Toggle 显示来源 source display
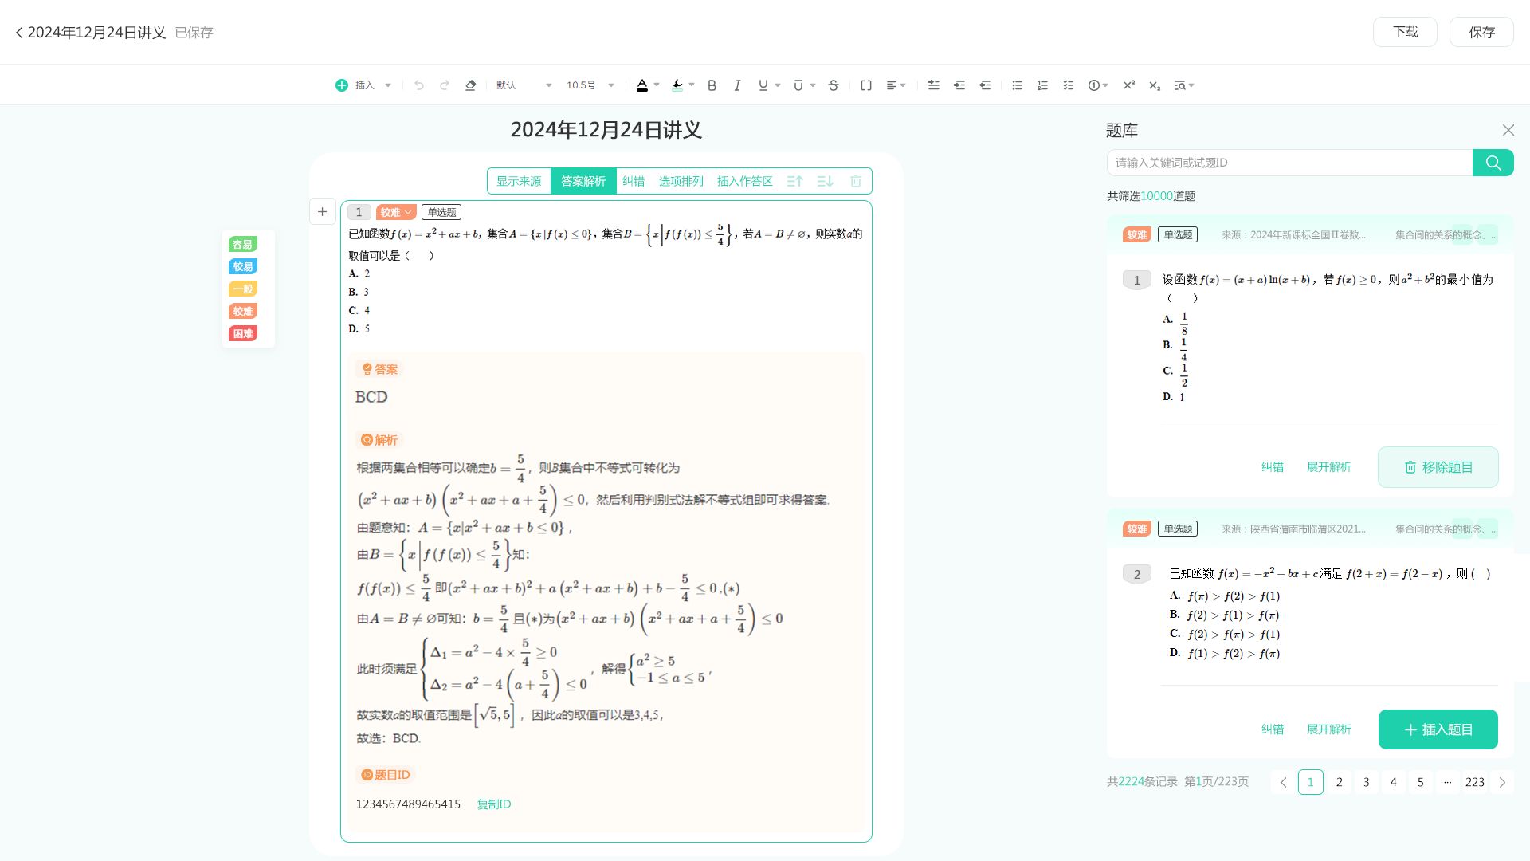 [519, 181]
